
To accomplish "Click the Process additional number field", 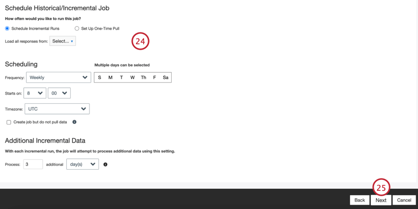I will click(x=33, y=164).
